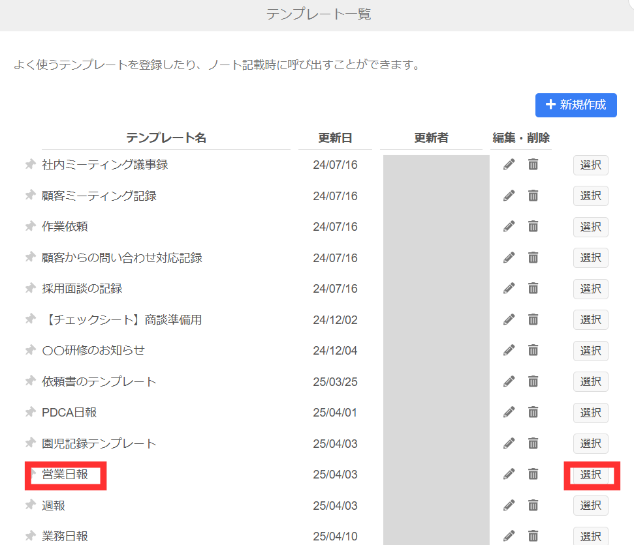
Task: Toggle the pin next to 園児記録テンプレート
Action: (30, 443)
